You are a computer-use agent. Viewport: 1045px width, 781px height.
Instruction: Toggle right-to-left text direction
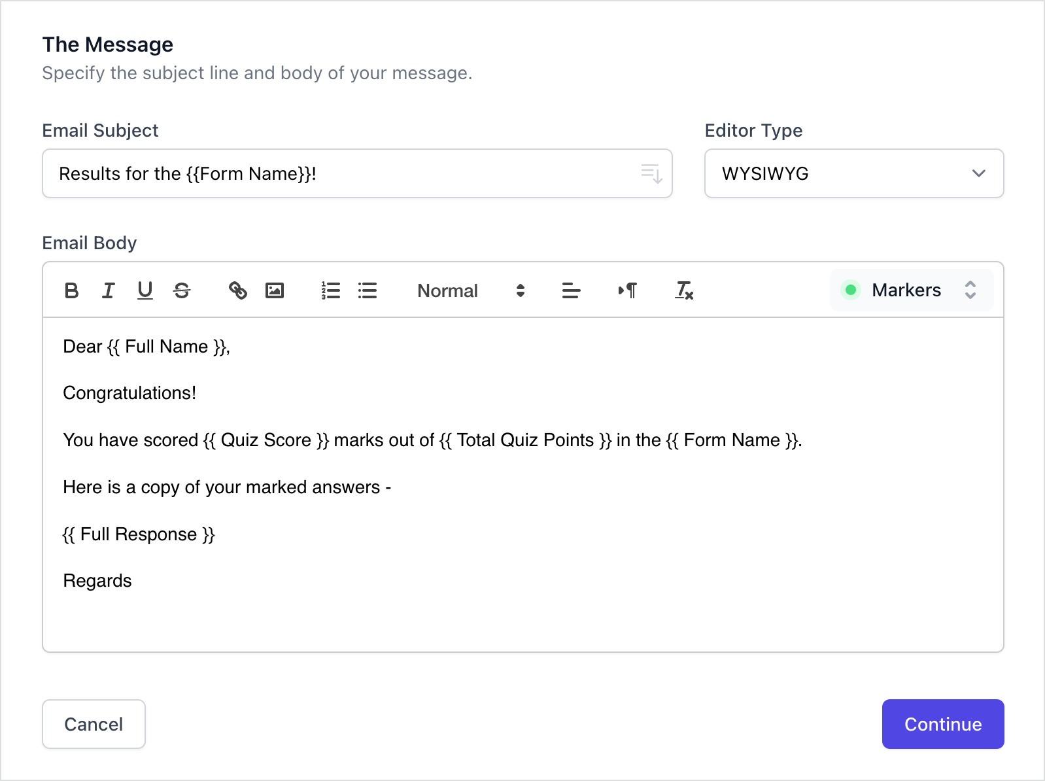tap(628, 290)
